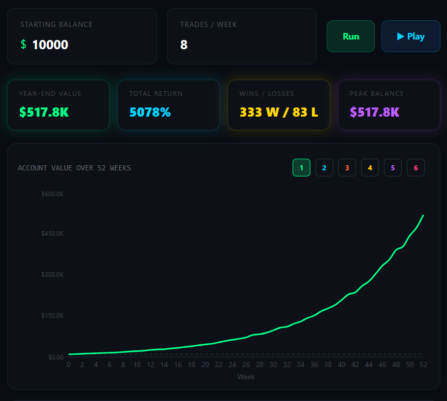
Task: Click the Total Return 5078% figure
Action: pos(150,112)
